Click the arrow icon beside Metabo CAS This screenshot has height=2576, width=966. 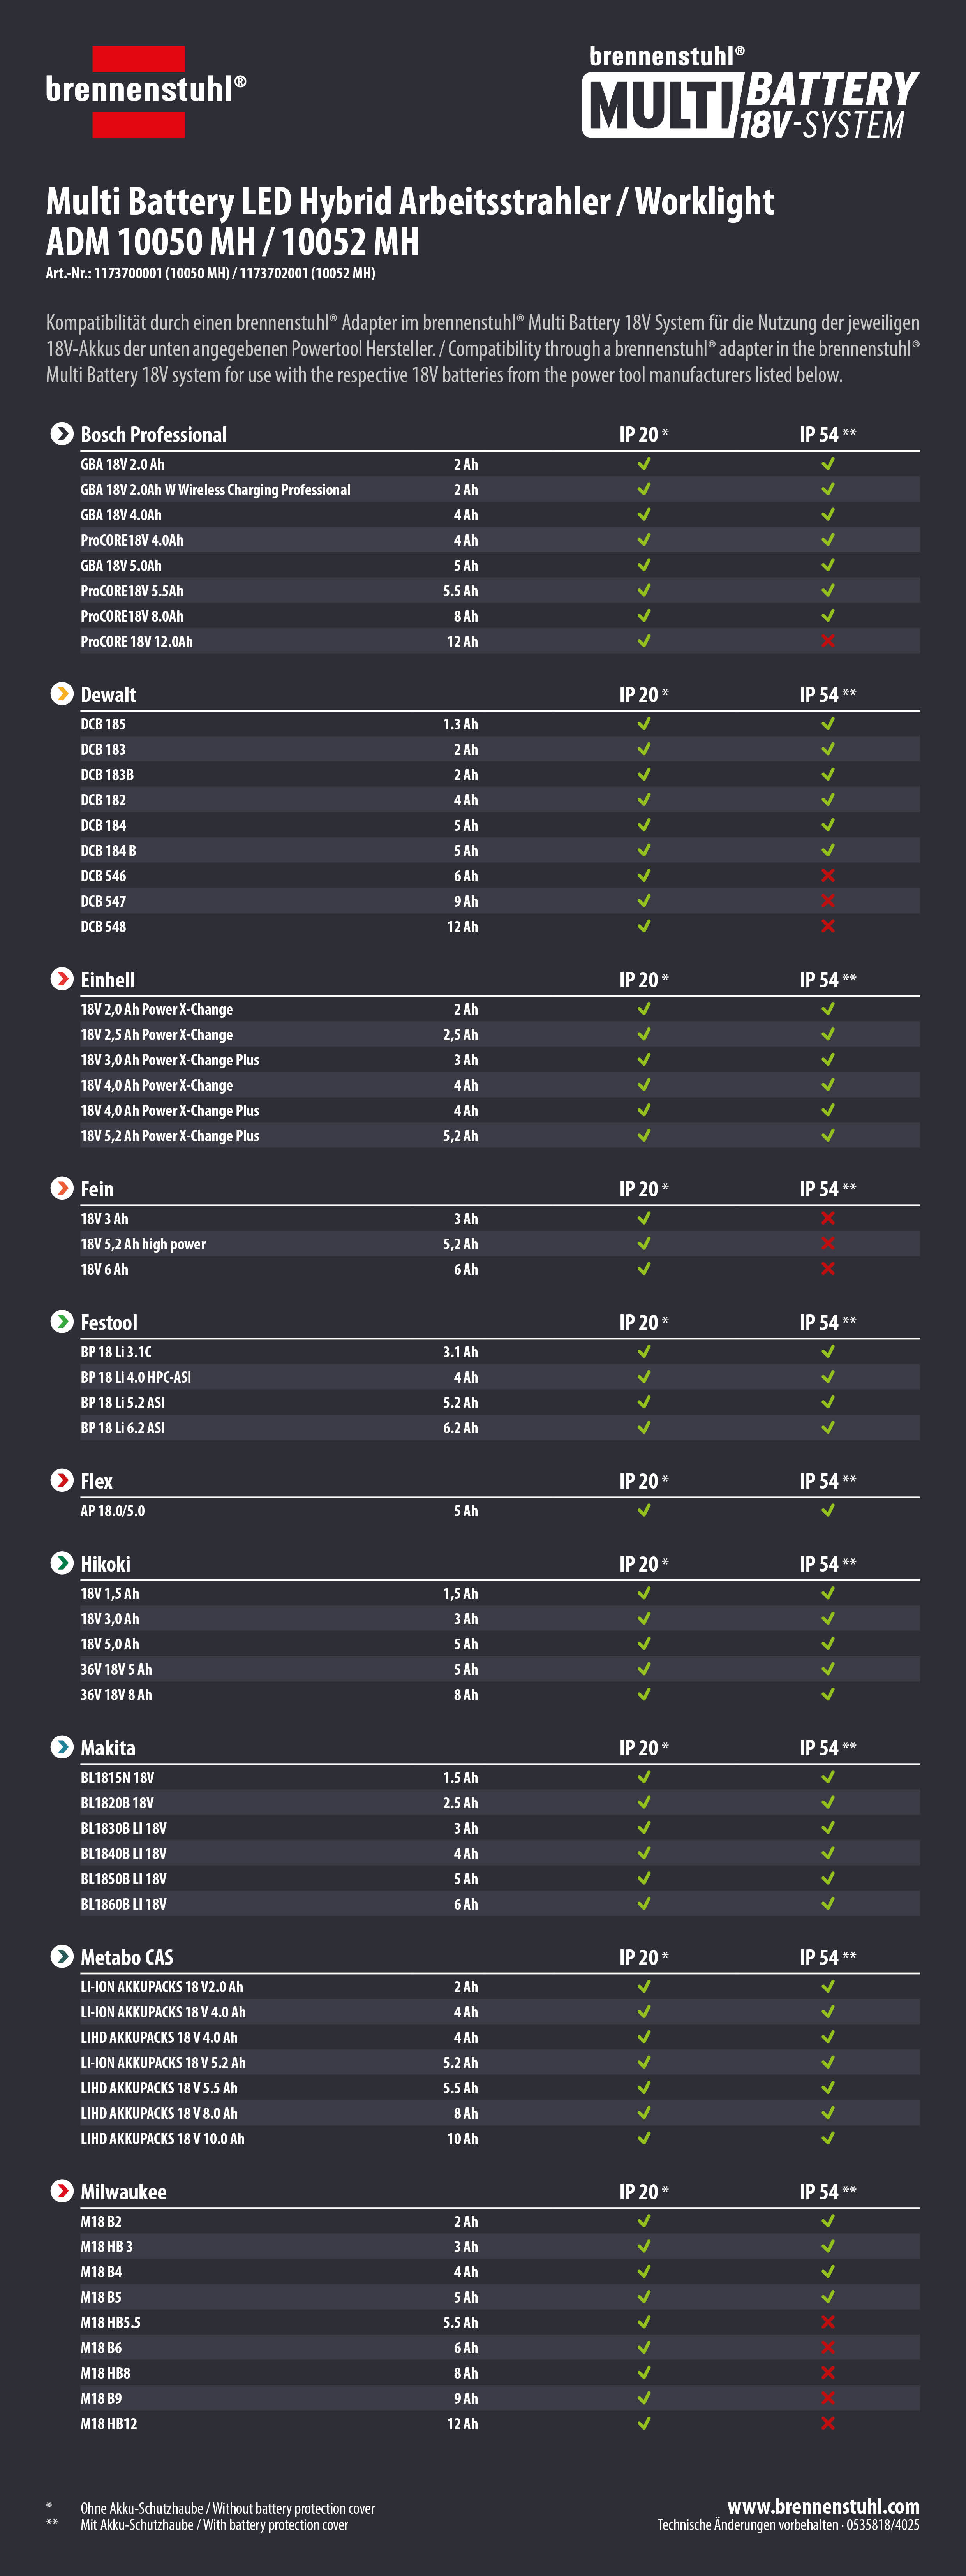pyautogui.click(x=62, y=1956)
